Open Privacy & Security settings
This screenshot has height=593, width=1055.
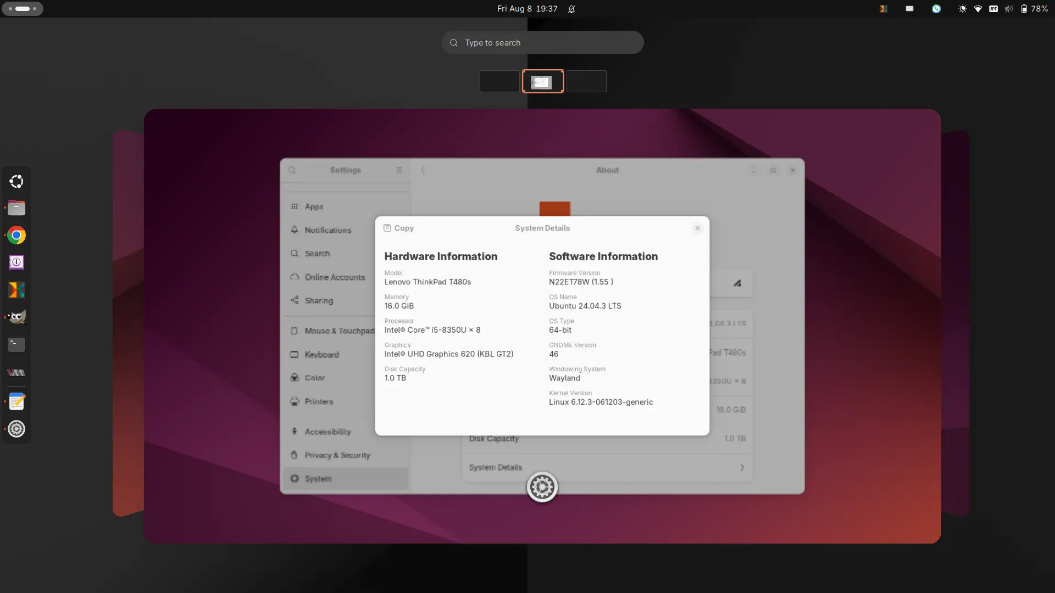[x=346, y=455]
